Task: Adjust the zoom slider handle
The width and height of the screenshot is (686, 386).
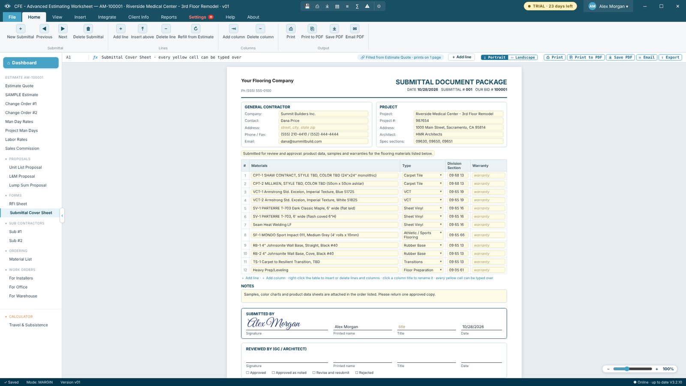Action: click(627, 369)
